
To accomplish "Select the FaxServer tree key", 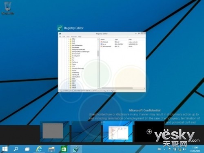I will click(x=75, y=62).
